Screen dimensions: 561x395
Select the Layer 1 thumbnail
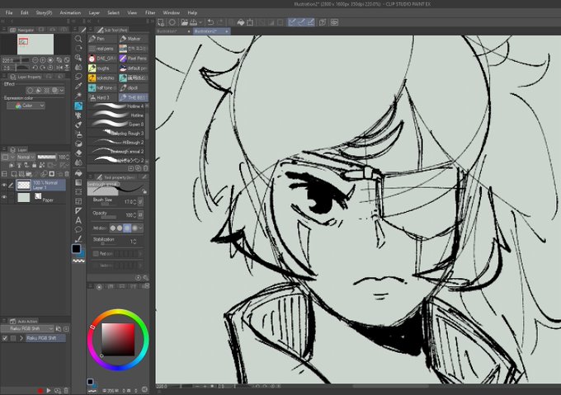(24, 186)
